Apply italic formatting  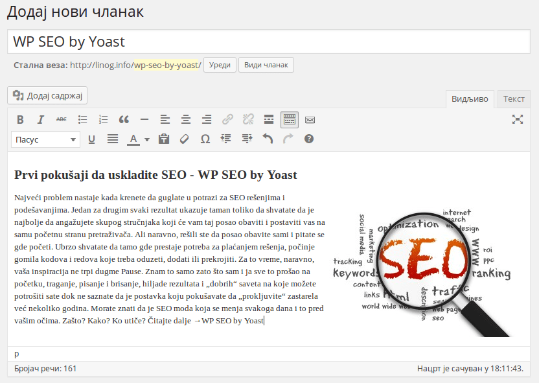41,120
